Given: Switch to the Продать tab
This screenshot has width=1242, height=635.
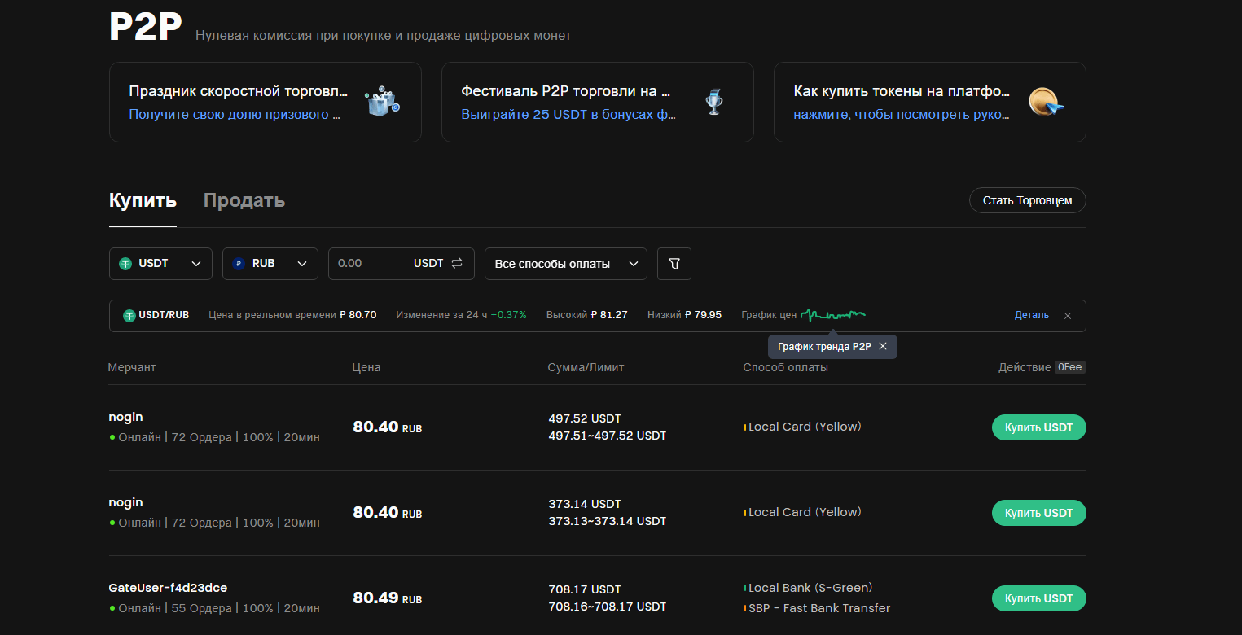Looking at the screenshot, I should coord(244,200).
